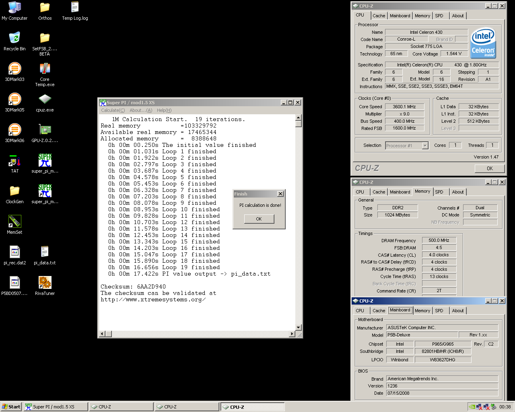Open the Orthos folder icon
The image size is (515, 412).
(45, 11)
